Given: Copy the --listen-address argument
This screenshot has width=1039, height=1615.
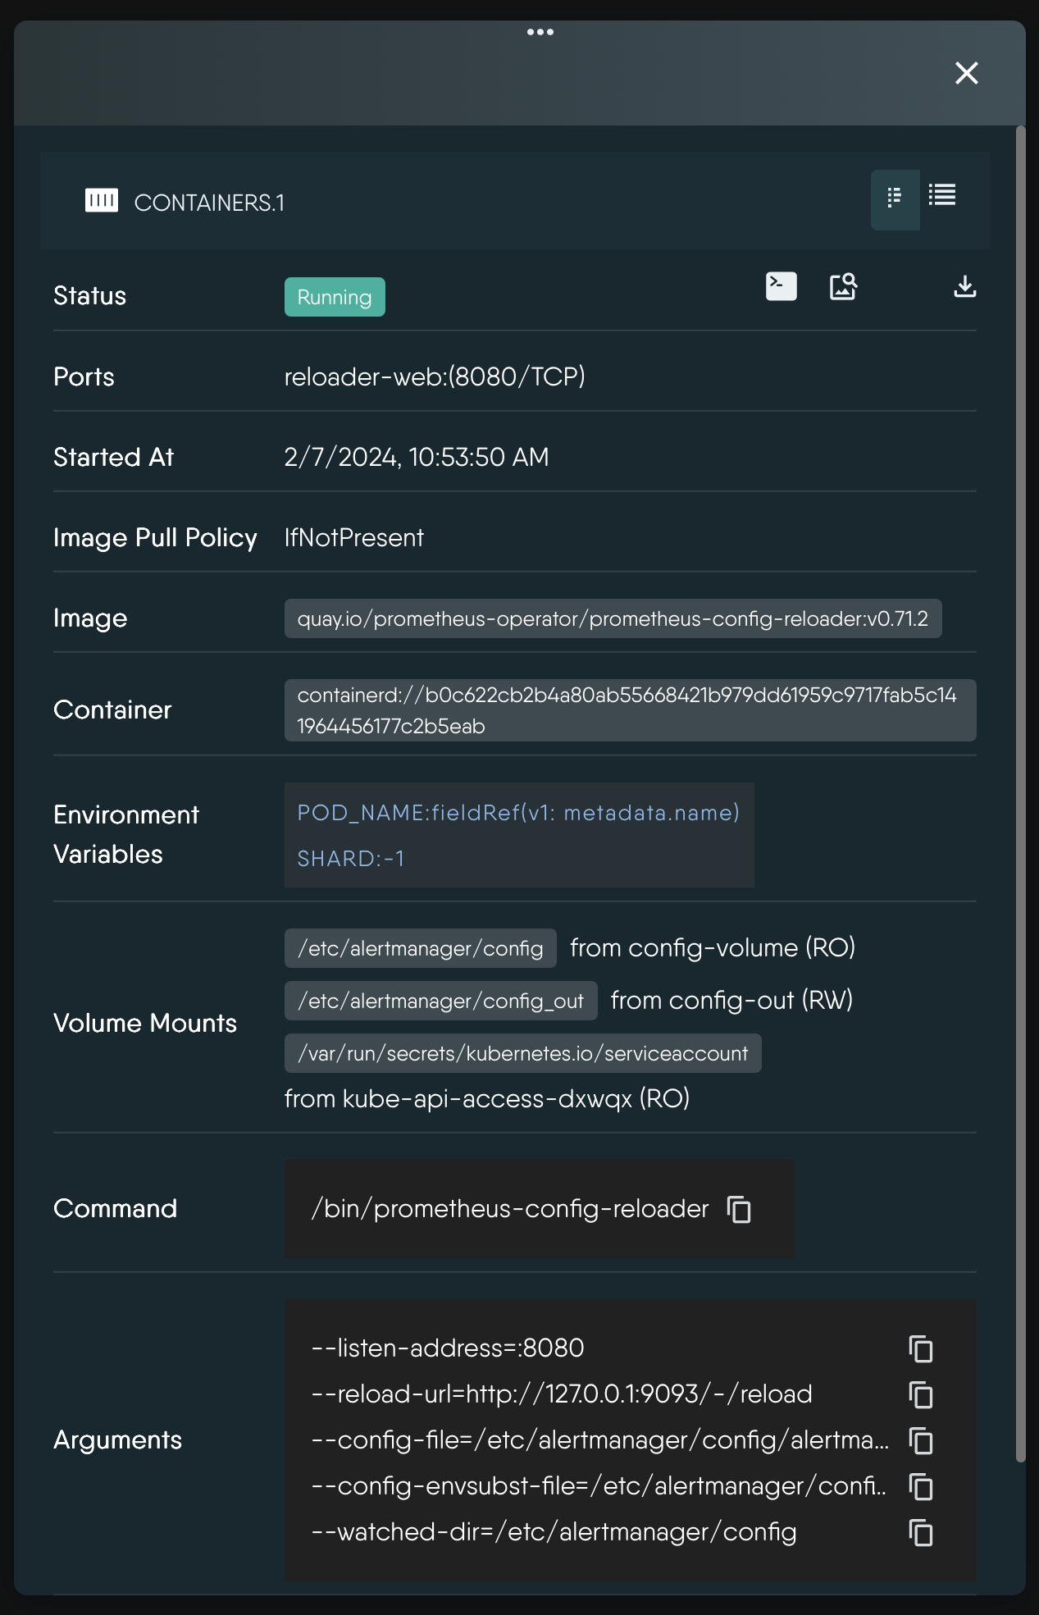Looking at the screenshot, I should tap(921, 1349).
